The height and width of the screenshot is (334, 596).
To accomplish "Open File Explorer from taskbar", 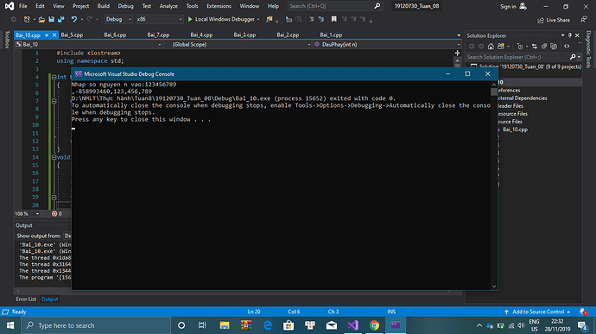I will 225,325.
